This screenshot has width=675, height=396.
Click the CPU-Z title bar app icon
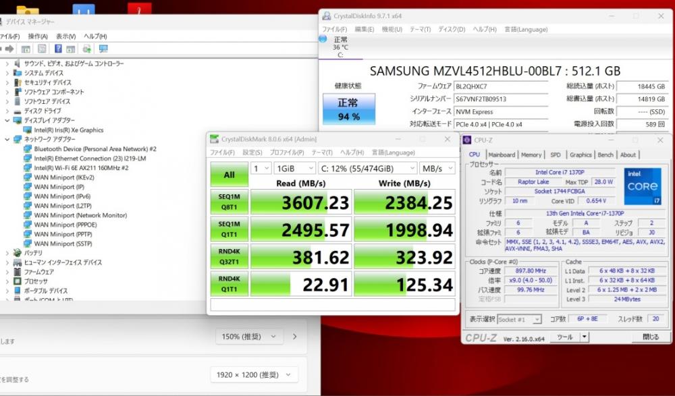pos(466,140)
